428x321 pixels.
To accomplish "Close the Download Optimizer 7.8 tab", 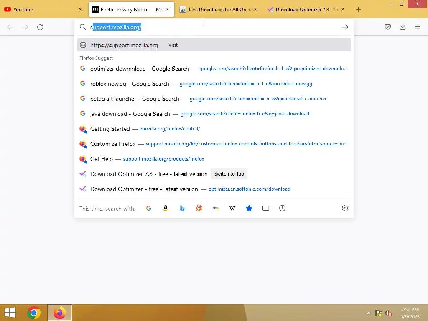I will 343,9.
